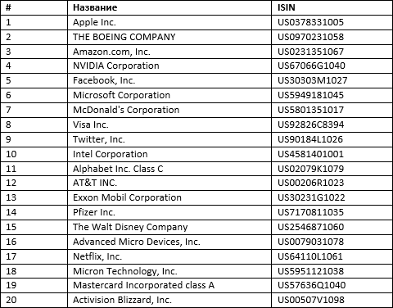
Task: Click the Microsoft Corporation cell
Action: pyautogui.click(x=169, y=95)
